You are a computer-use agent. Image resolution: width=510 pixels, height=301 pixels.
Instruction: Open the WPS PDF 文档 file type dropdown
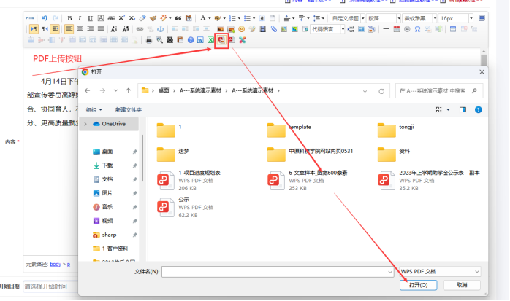click(440, 271)
